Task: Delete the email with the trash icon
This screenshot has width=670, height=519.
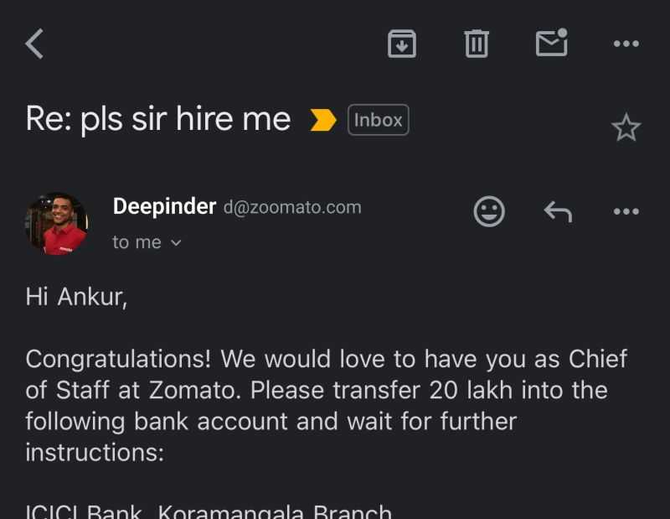Action: [x=476, y=44]
